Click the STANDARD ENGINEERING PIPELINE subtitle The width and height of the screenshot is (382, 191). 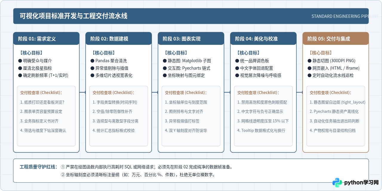click(x=345, y=16)
